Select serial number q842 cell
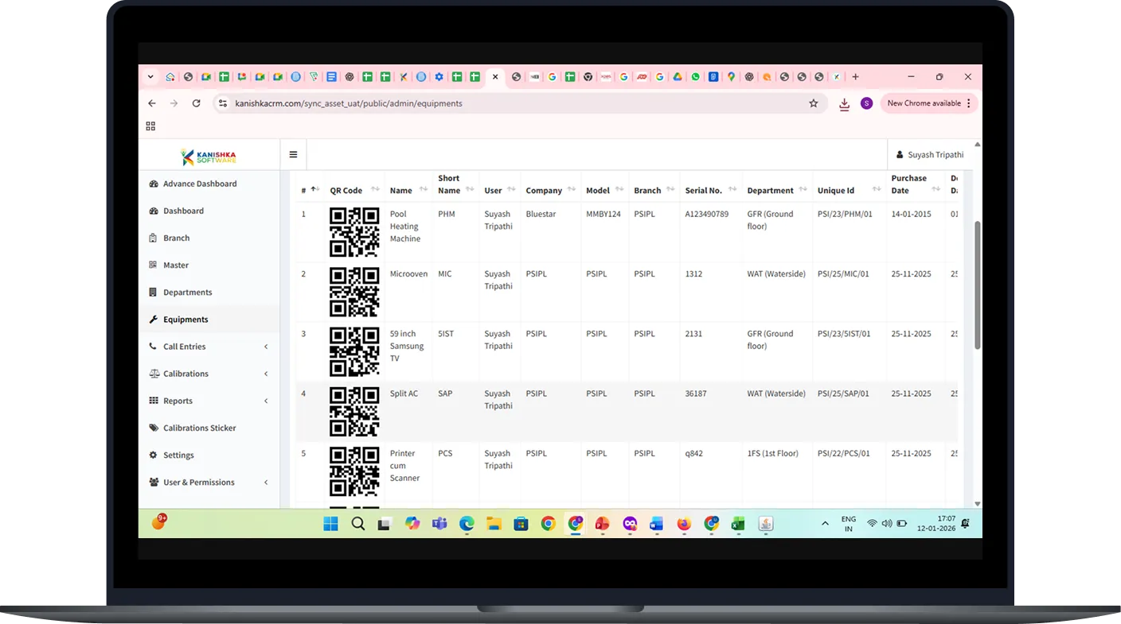 coord(693,454)
